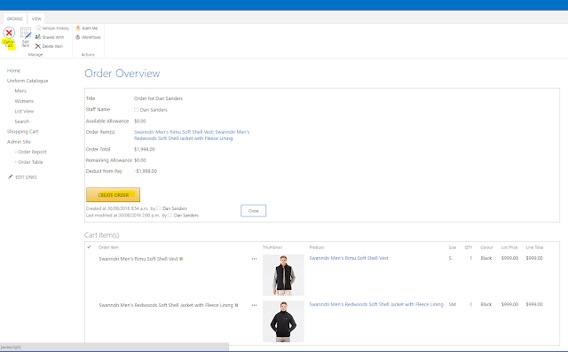Screen dimensions: 568x352
Task: Open Admin Site link
Action: [x=19, y=142]
